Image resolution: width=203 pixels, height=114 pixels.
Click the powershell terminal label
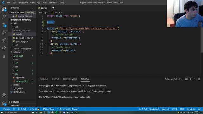tap(171, 79)
